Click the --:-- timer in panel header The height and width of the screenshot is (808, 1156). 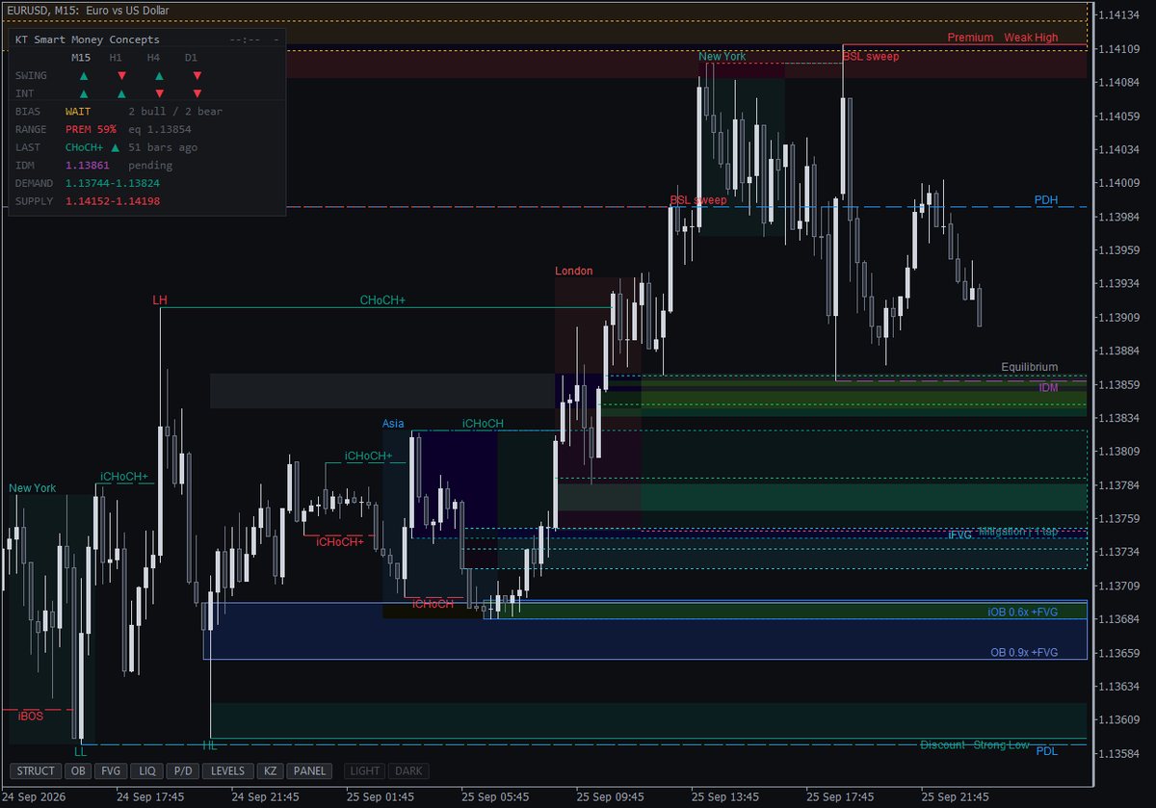point(246,39)
